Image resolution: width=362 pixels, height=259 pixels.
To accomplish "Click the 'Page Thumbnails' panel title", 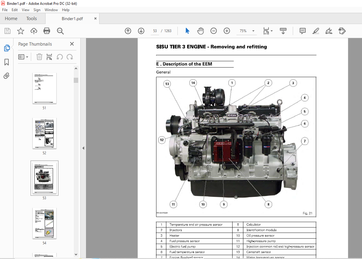I will coord(35,44).
